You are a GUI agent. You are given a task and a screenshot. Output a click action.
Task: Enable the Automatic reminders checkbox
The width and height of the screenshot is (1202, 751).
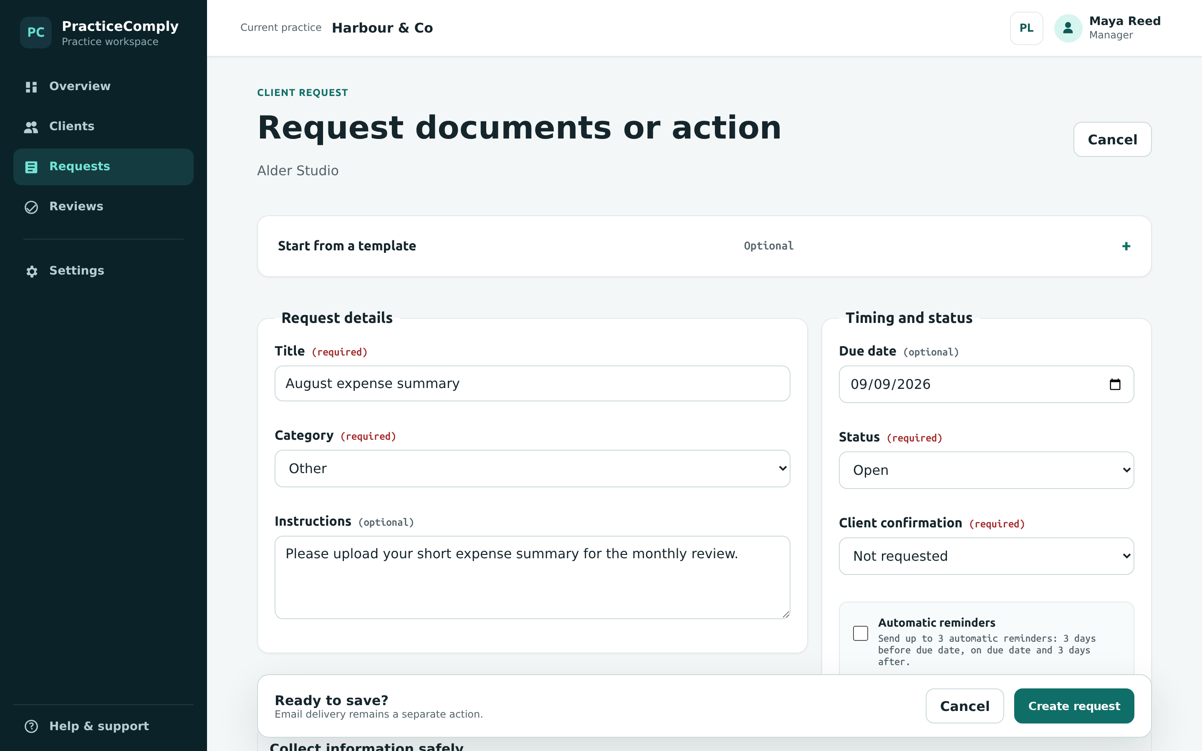(x=860, y=633)
